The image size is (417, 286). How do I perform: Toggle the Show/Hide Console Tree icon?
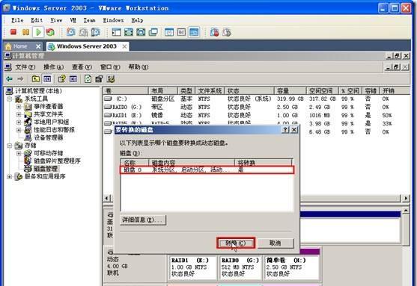[x=47, y=79]
